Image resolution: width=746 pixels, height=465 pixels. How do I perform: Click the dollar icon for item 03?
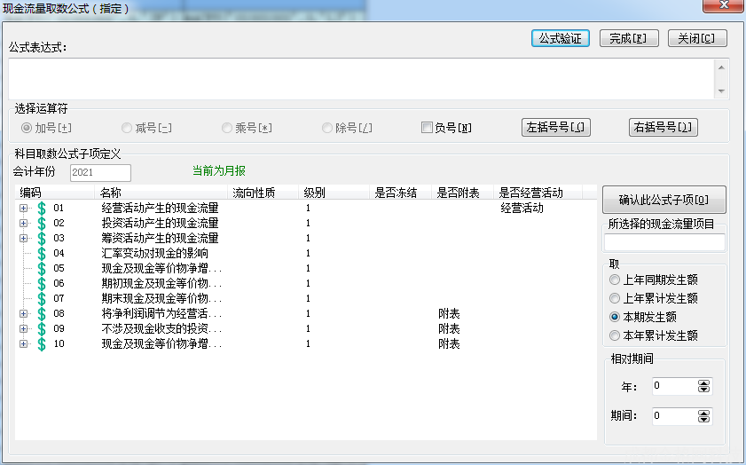[41, 238]
